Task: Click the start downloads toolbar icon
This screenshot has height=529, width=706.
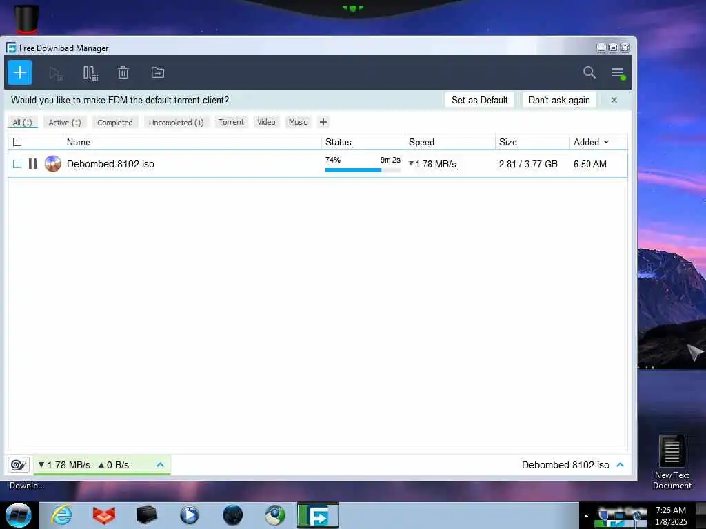Action: click(56, 73)
